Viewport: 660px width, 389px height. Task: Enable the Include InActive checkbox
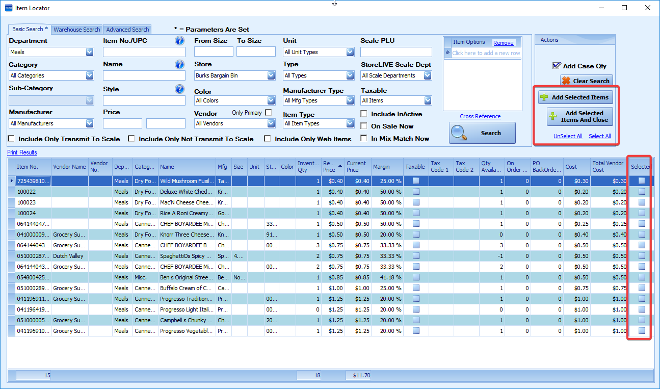tap(364, 114)
